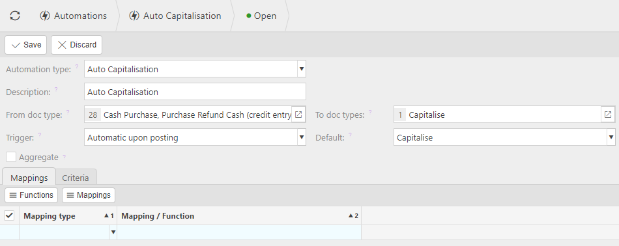Switch to the Criteria tab
The image size is (619, 246).
[x=76, y=178]
